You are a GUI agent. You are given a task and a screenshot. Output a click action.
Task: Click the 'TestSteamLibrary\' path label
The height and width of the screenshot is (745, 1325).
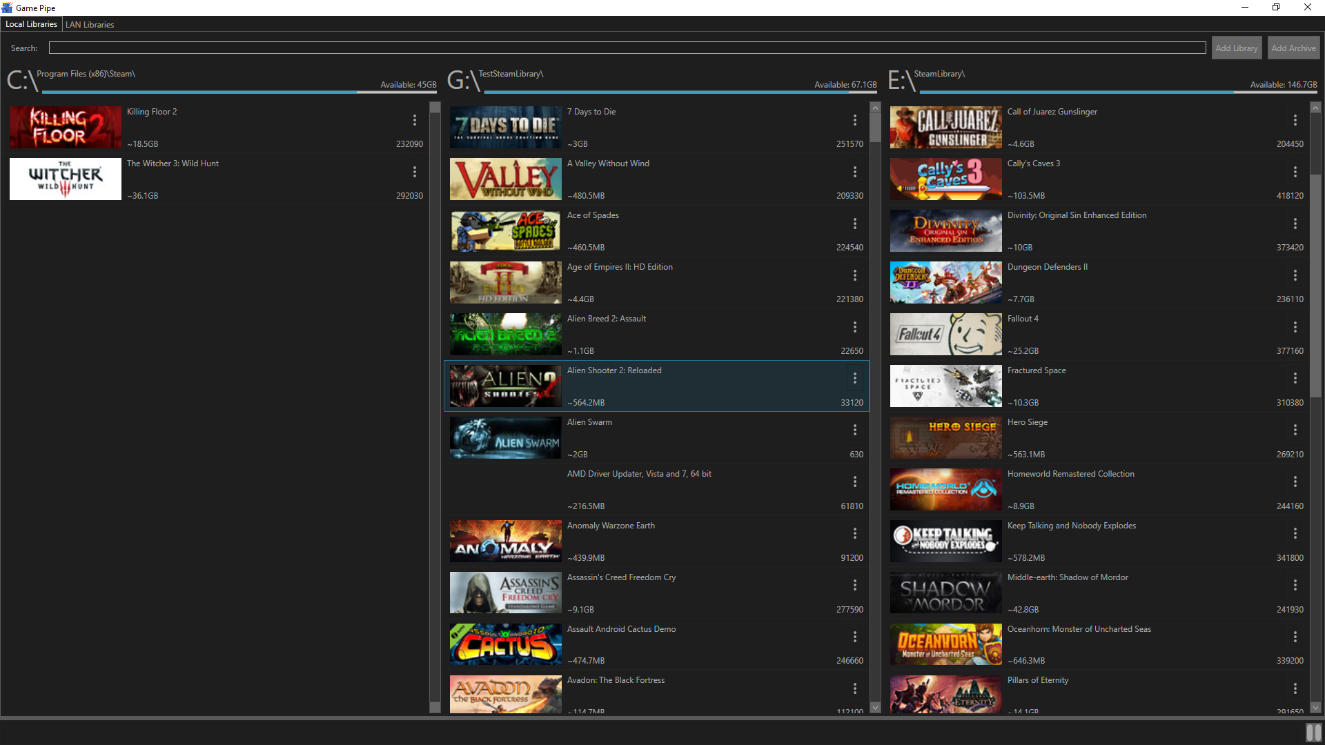pyautogui.click(x=511, y=74)
